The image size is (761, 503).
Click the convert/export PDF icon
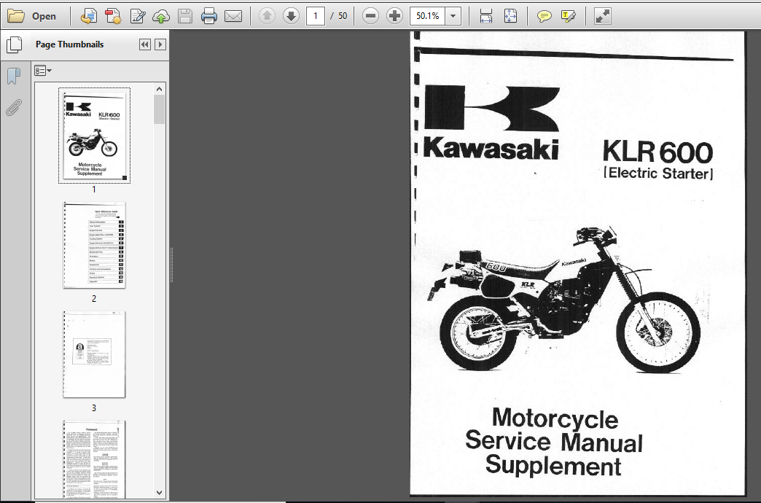[x=88, y=16]
